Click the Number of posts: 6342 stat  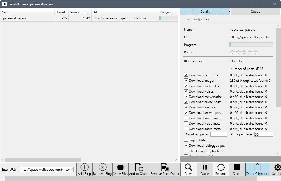pyautogui.click(x=247, y=69)
